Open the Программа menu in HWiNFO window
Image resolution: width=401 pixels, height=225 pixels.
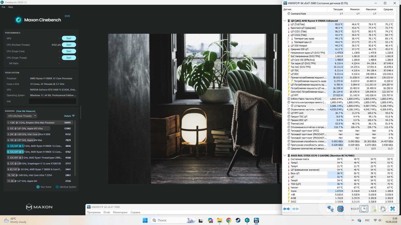(93, 212)
